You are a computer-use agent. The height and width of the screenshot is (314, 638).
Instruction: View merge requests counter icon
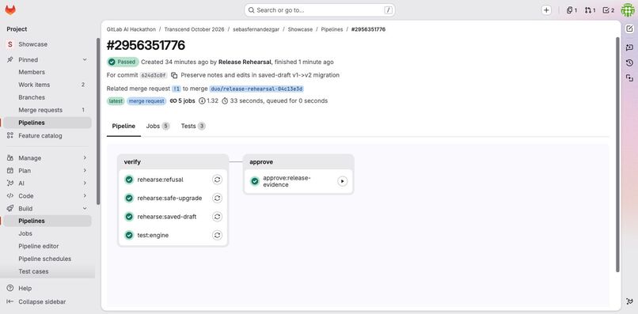coord(590,10)
